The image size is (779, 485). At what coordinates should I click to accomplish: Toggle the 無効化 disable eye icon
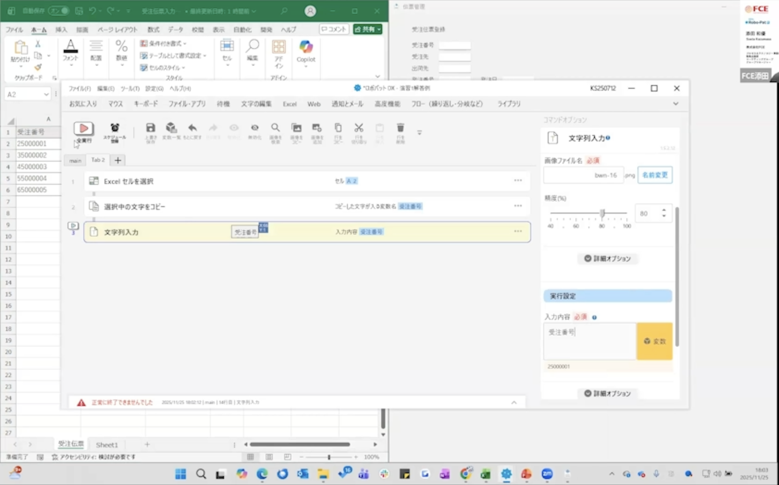pos(255,128)
